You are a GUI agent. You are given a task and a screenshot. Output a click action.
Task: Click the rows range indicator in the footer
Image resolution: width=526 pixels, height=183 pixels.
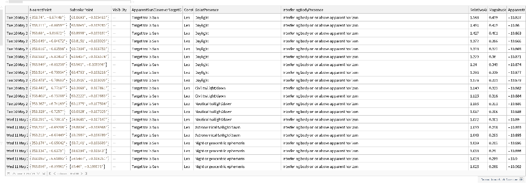(26, 173)
